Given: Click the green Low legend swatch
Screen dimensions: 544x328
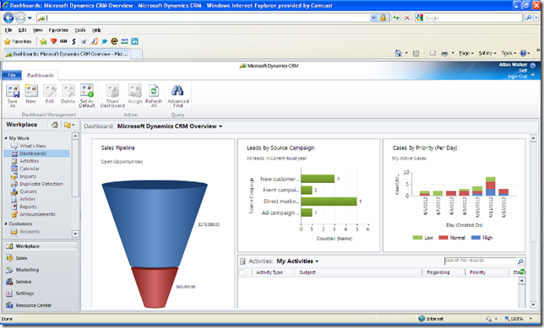Looking at the screenshot, I should [x=417, y=238].
